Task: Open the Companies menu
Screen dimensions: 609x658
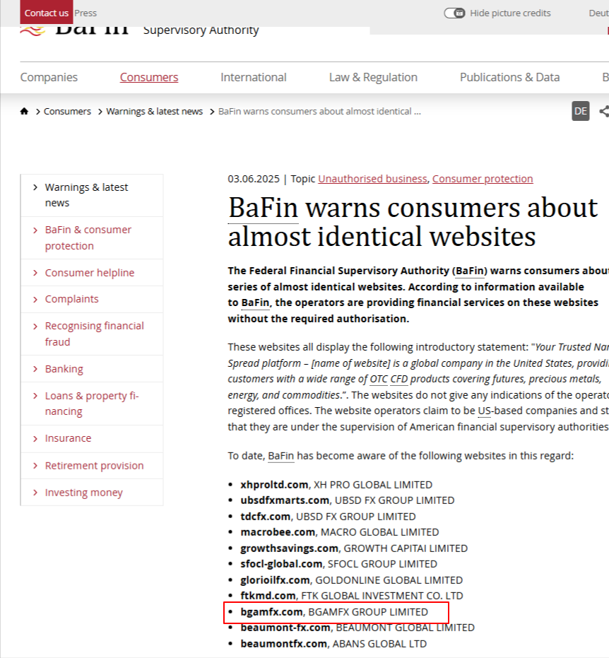Action: point(49,77)
